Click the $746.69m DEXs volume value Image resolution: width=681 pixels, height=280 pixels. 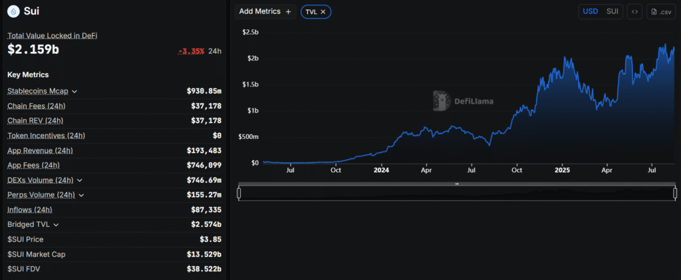[204, 180]
